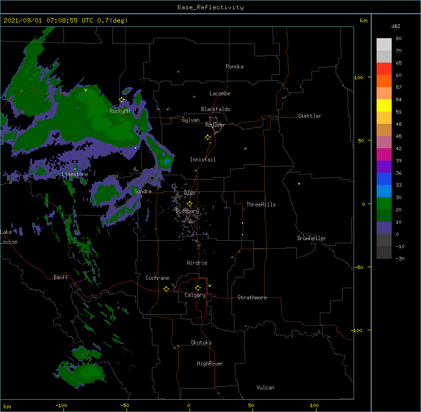Click the Ponoka city label
421x412 pixels.
234,67
